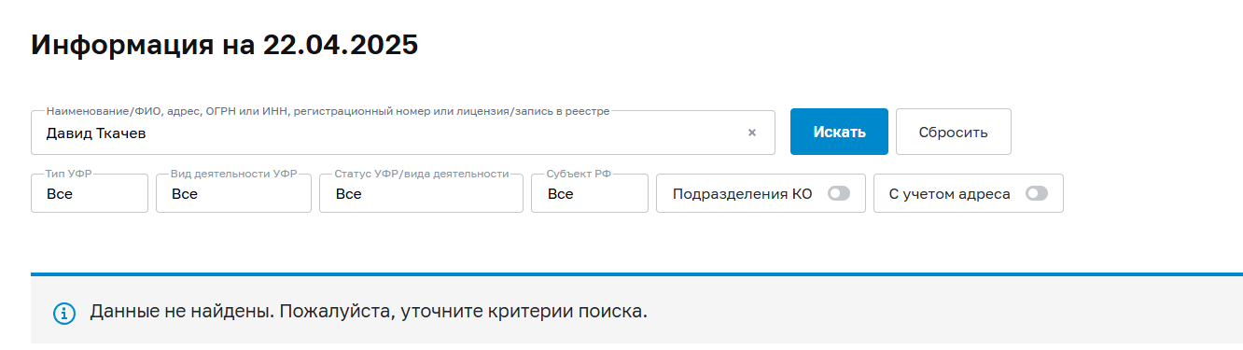Focus the search field containing Давид Ткачев
Image resolution: width=1243 pixels, height=350 pixels.
point(403,133)
